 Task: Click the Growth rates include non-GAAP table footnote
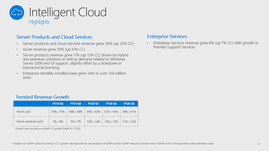[x=48, y=129]
